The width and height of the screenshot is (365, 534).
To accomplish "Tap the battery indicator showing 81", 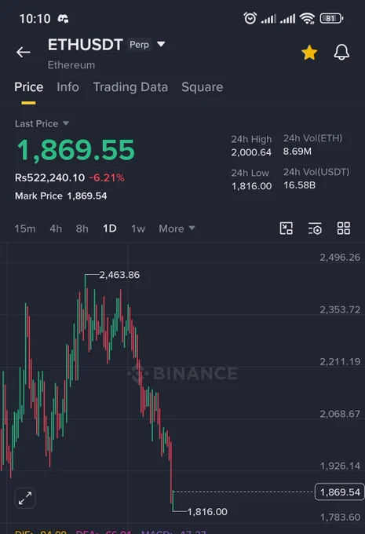I will (331, 18).
